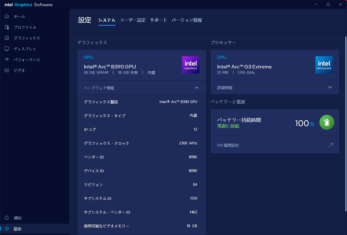Switch to the サポート tab
The height and width of the screenshot is (235, 347).
159,20
